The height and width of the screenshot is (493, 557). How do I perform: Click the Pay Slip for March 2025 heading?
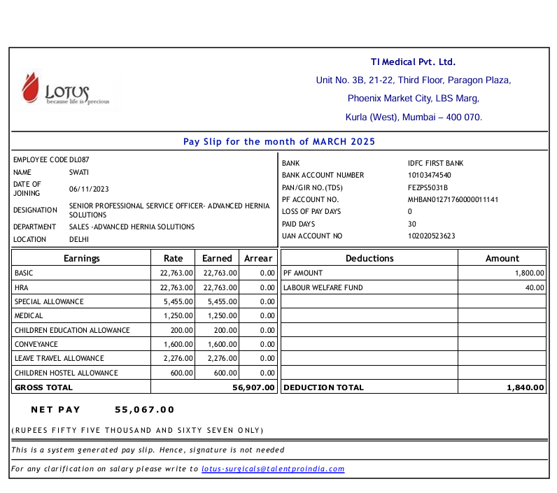tap(278, 141)
